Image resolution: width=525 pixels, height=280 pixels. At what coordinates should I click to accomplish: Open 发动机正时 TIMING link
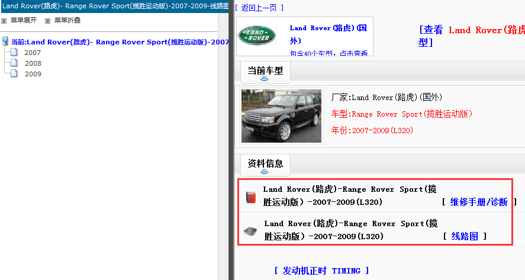click(x=321, y=271)
